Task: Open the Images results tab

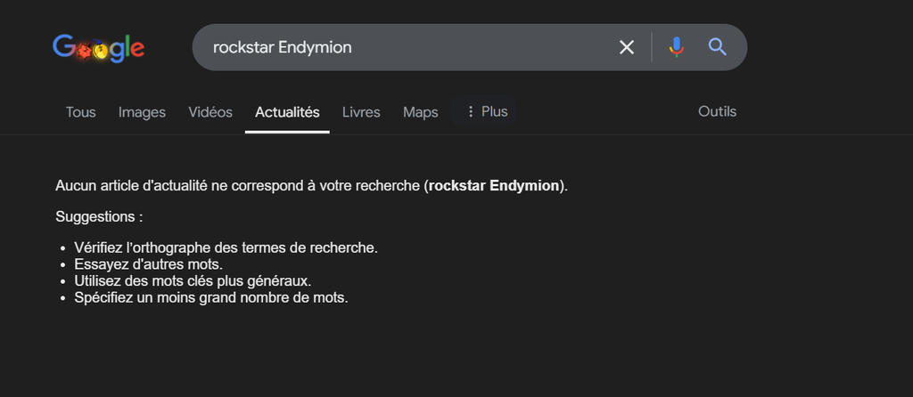Action: [x=142, y=112]
